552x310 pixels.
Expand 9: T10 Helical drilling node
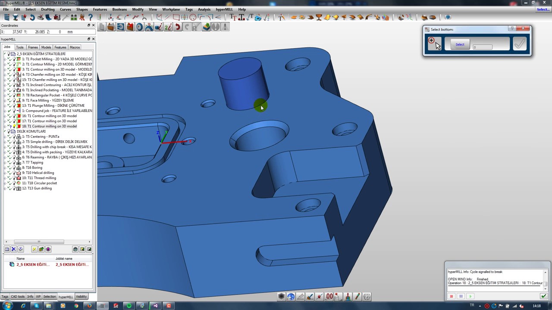[6, 173]
